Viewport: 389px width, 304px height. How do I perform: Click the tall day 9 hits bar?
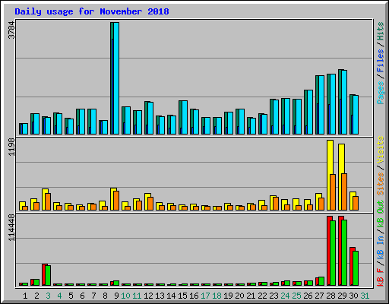(x=112, y=78)
